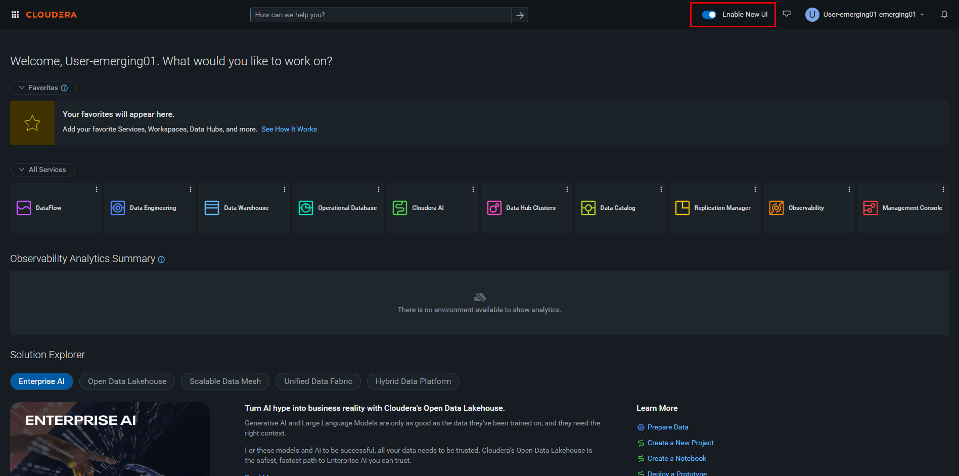959x476 pixels.
Task: Select the Unified Data Fabric tab
Action: tap(318, 381)
